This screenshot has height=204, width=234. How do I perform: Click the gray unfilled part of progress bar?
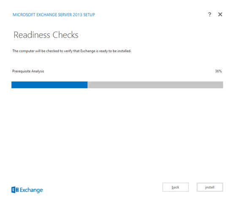point(155,85)
